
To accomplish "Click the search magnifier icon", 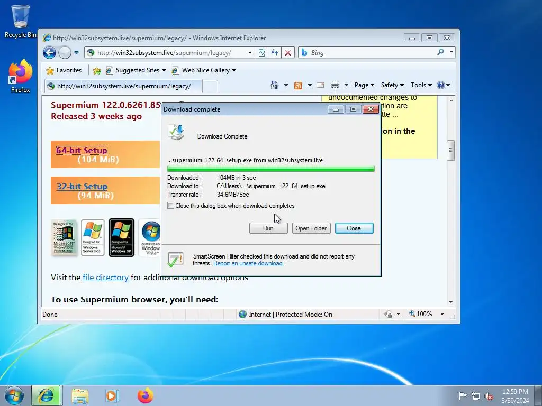I will pos(440,52).
